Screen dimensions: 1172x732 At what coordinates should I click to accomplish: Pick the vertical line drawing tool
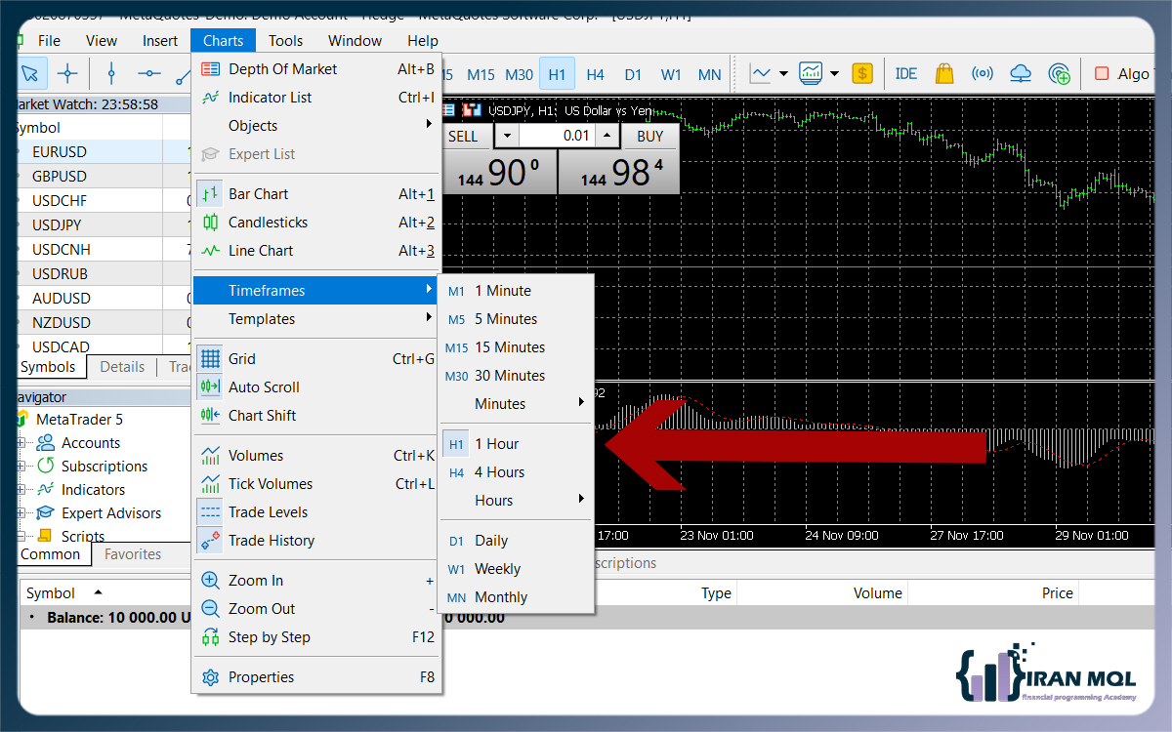click(111, 73)
